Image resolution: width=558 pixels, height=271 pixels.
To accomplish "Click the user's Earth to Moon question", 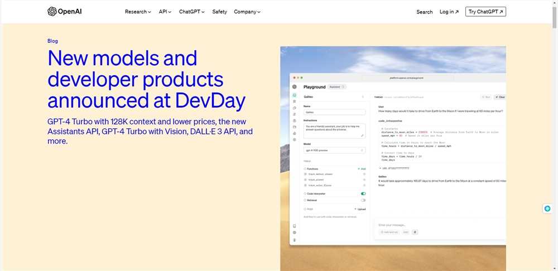I will pos(441,112).
